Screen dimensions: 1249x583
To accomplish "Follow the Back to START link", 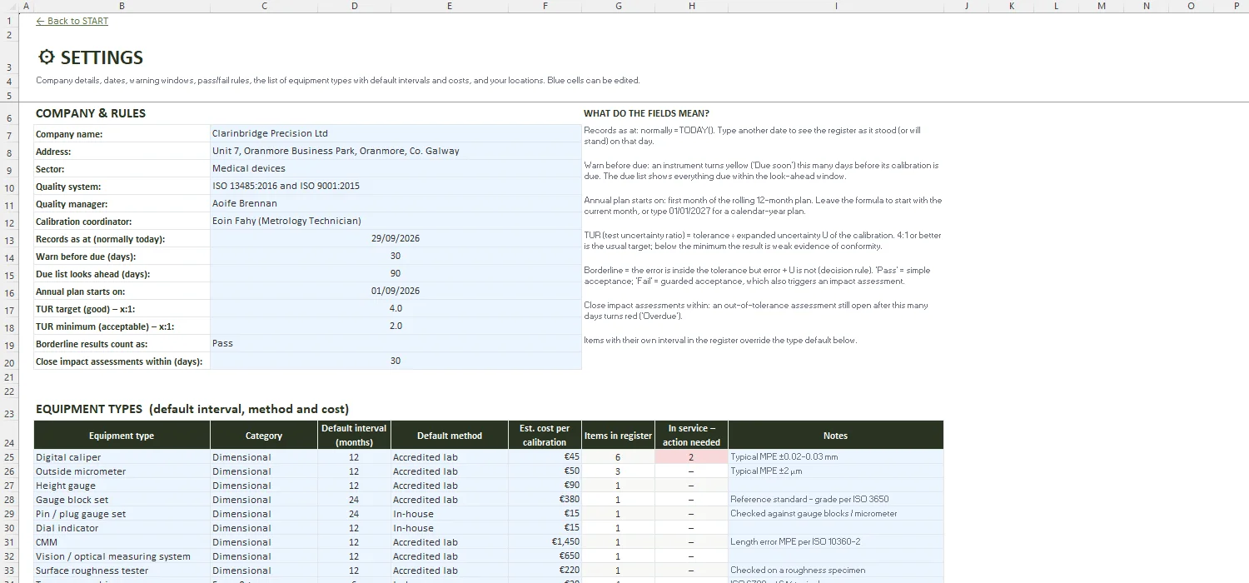I will click(72, 21).
